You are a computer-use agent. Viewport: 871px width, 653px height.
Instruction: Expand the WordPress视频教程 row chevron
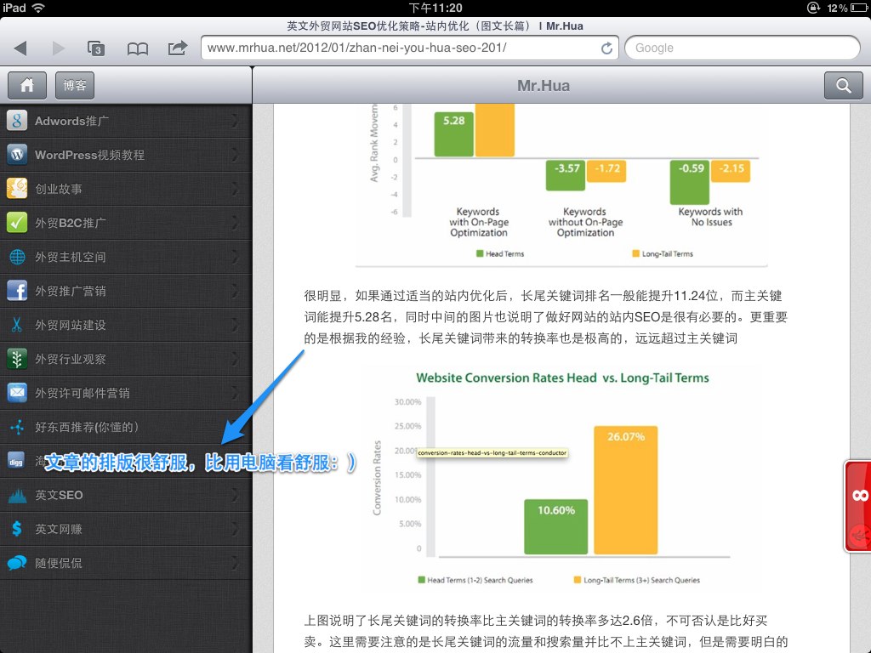235,155
